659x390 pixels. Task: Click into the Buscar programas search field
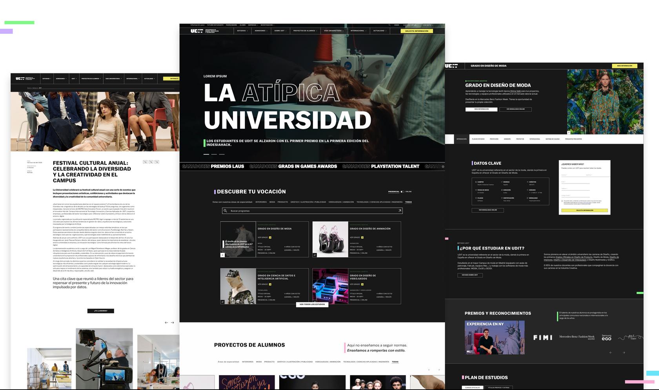click(310, 211)
